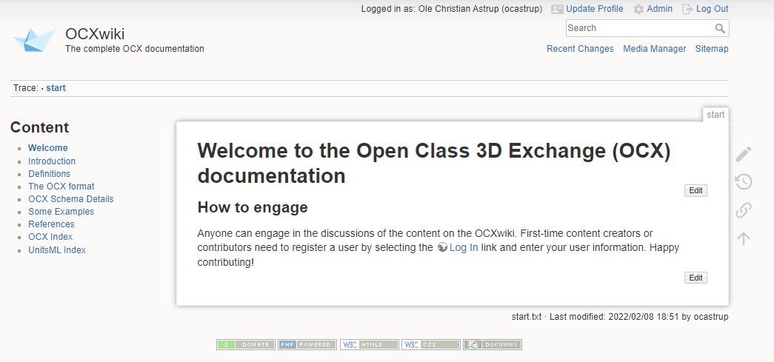Open Recent Changes page
This screenshot has width=774, height=362.
click(x=580, y=49)
